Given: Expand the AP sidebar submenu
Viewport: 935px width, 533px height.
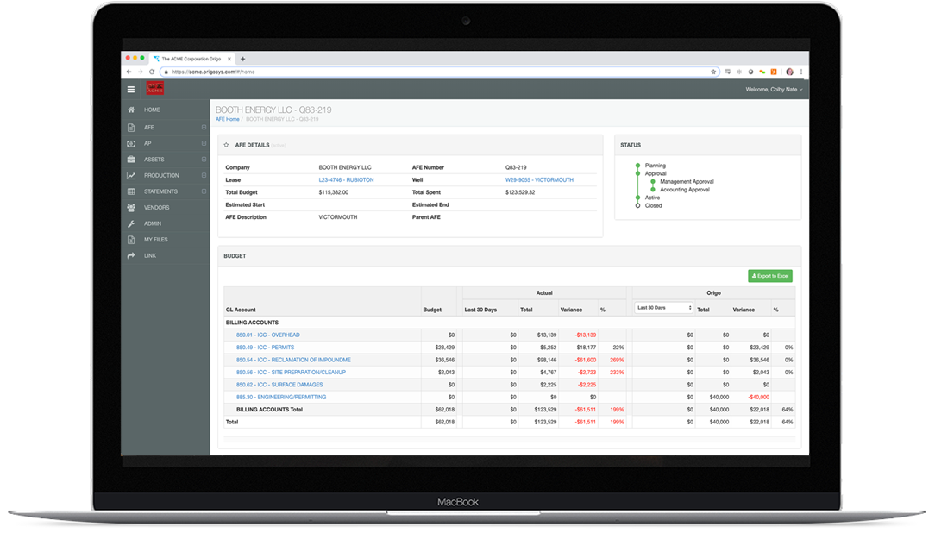Looking at the screenshot, I should [x=204, y=143].
